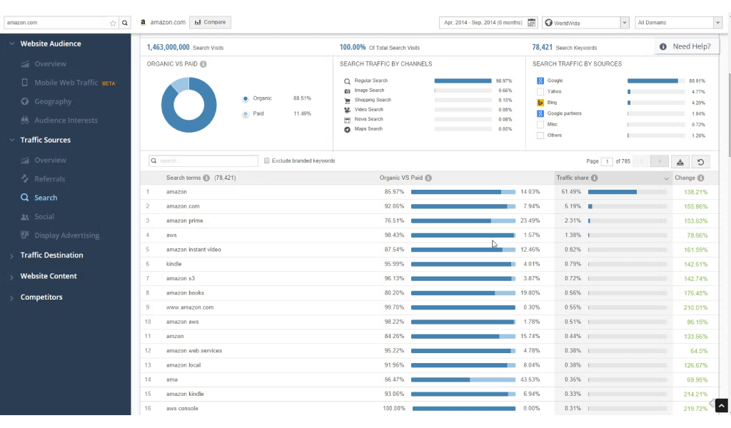Click the info icon beside Change column

click(x=701, y=178)
